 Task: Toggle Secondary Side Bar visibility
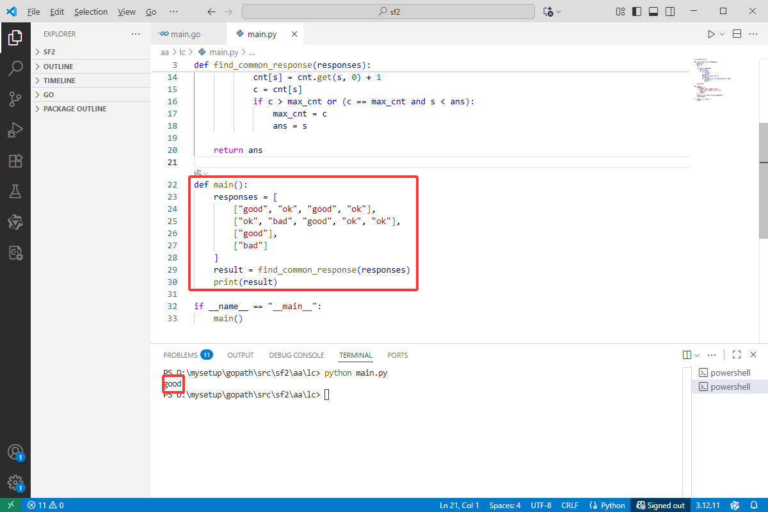pyautogui.click(x=670, y=12)
